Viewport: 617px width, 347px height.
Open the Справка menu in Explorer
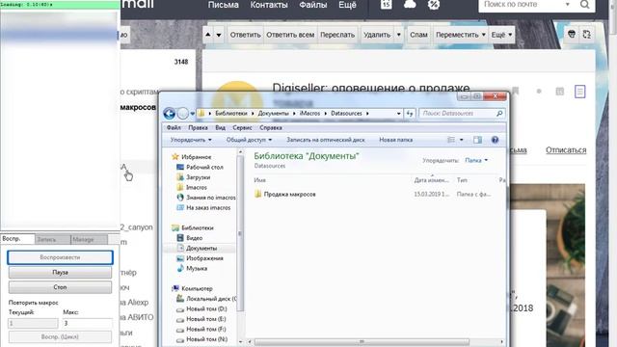click(x=270, y=128)
